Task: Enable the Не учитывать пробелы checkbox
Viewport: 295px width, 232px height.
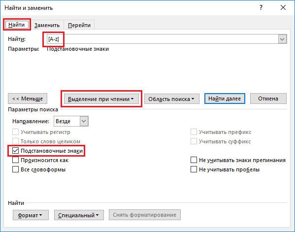Action: point(194,169)
